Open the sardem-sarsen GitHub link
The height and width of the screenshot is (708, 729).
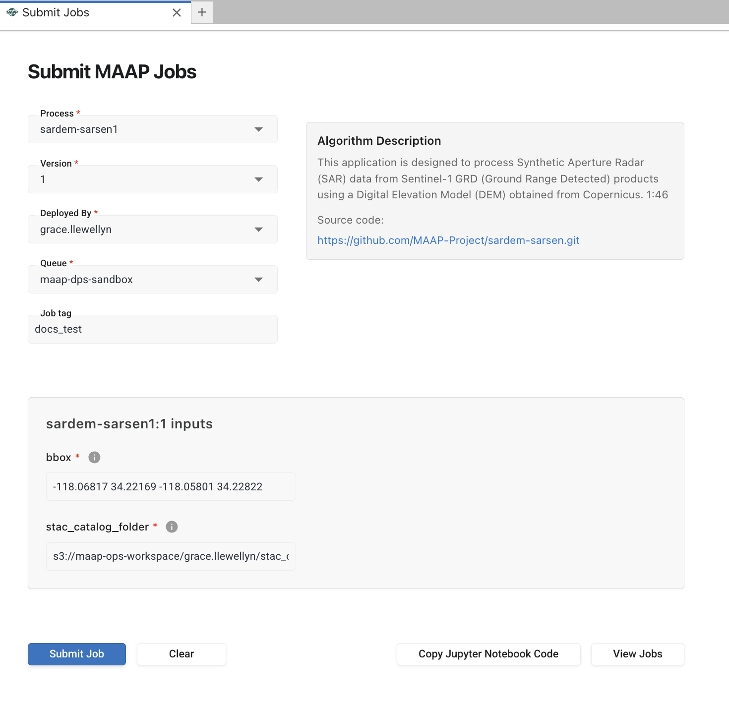click(448, 240)
